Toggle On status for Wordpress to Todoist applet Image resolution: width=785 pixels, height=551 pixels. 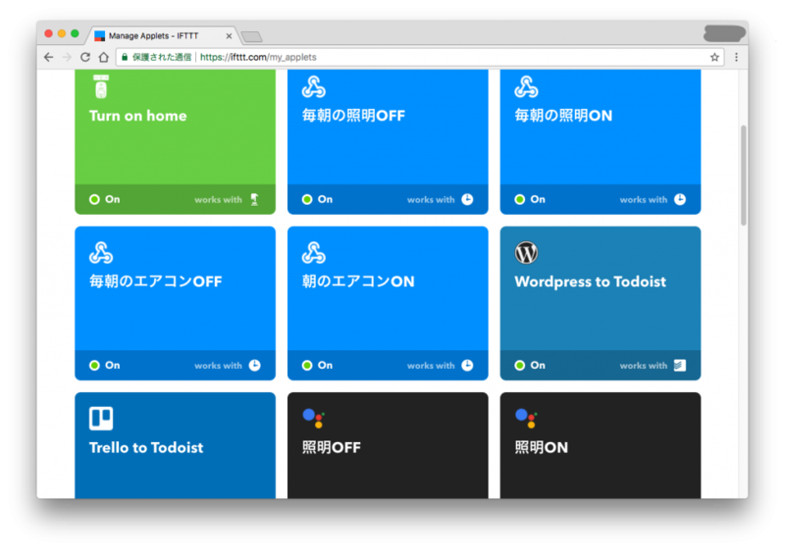pos(530,366)
